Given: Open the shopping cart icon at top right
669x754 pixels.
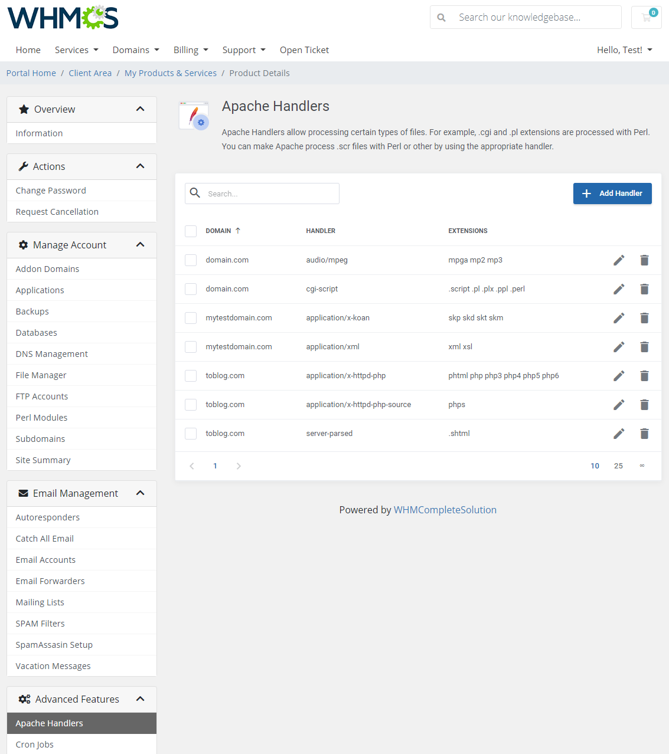Looking at the screenshot, I should tap(646, 17).
